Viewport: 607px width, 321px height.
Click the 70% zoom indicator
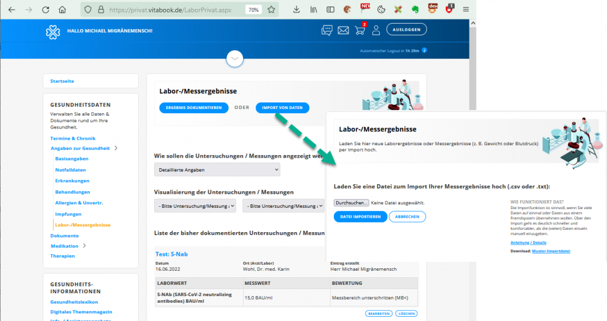254,10
